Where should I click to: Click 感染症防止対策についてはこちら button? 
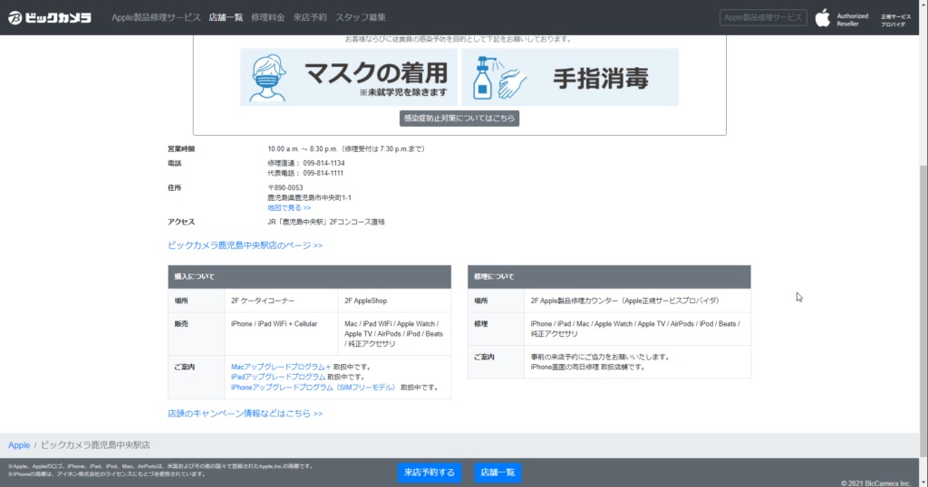coord(459,119)
